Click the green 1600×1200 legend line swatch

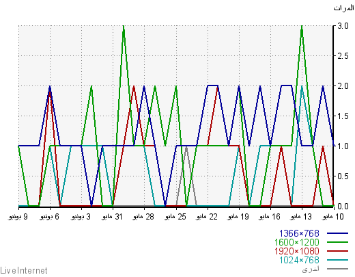point(337,242)
